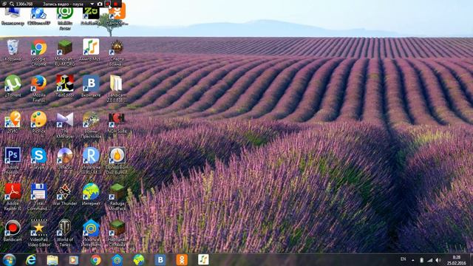Click the camera screenshot icon in recorder bar
Image resolution: width=473 pixels, height=266 pixels.
(100, 4)
